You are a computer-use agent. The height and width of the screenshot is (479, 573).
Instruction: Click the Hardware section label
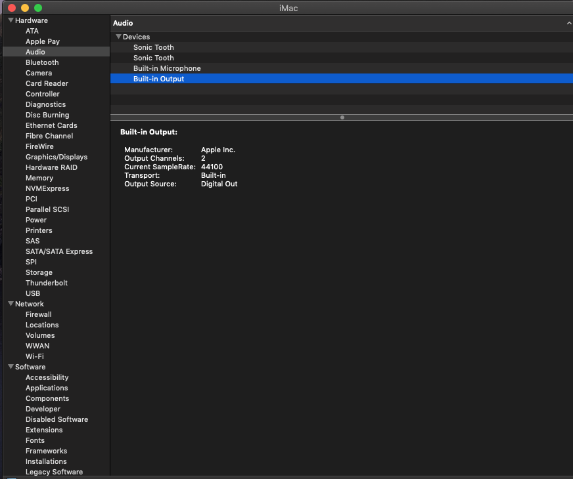tap(31, 20)
